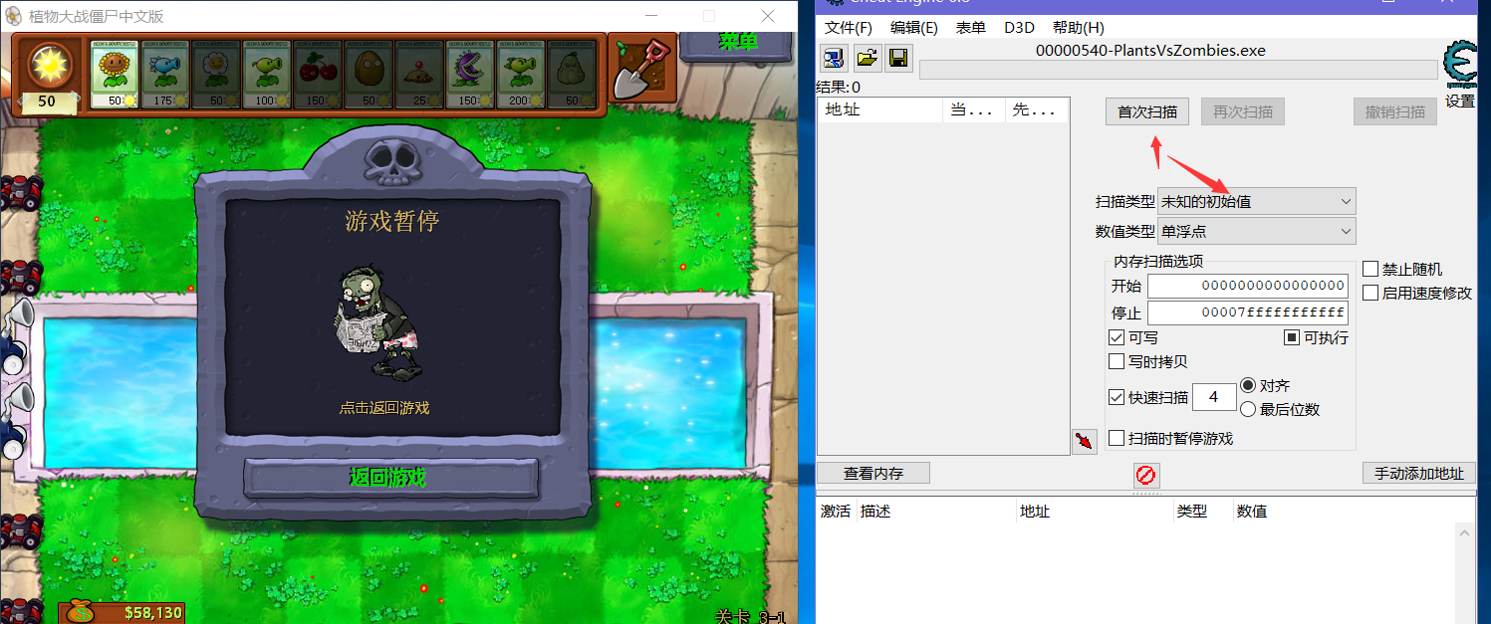This screenshot has height=624, width=1491.
Task: Click the 撤销扫描 (undo scan) button
Action: pos(1395,111)
